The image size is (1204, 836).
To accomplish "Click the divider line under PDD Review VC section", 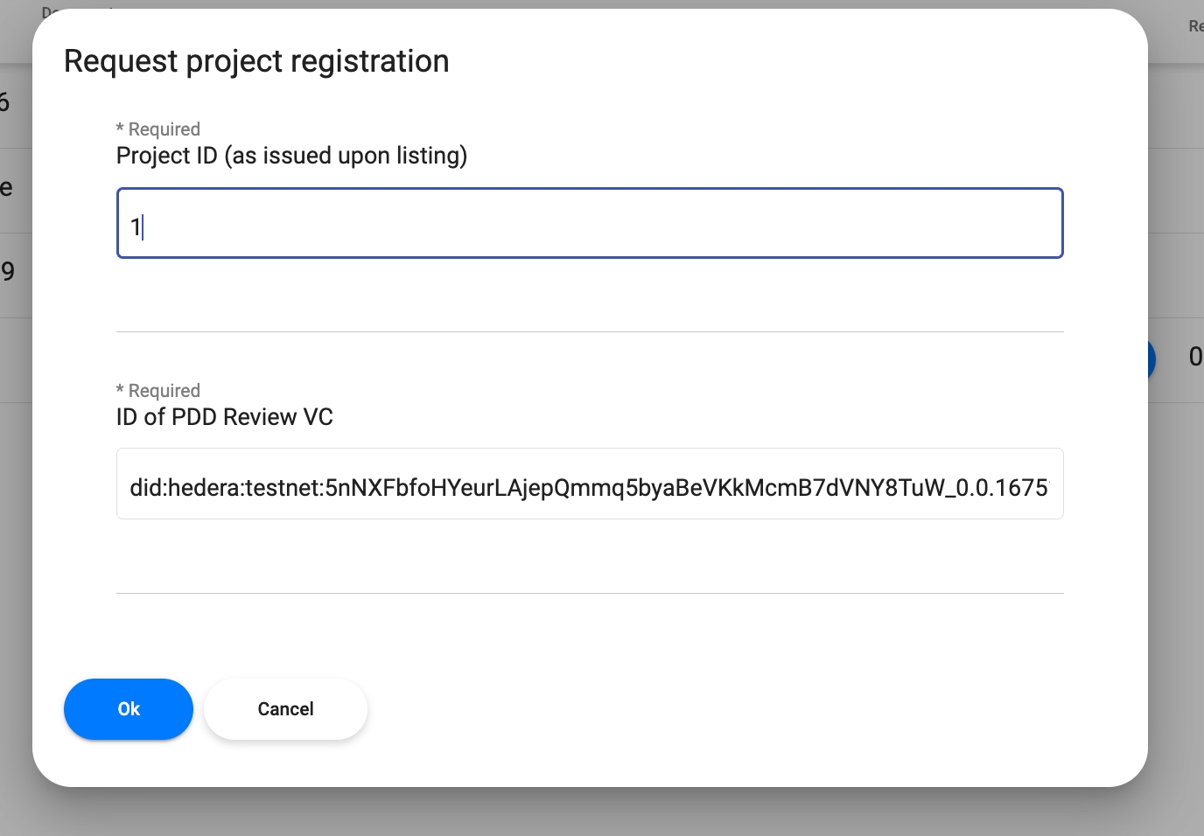I will tap(590, 593).
